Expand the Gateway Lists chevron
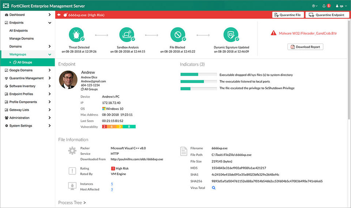Screen dimensions: 351x208 click(49, 110)
